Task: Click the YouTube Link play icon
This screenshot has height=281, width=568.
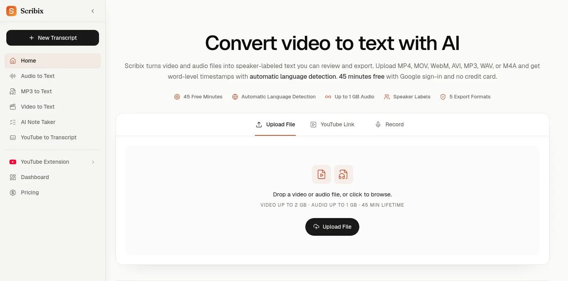Action: pos(314,124)
